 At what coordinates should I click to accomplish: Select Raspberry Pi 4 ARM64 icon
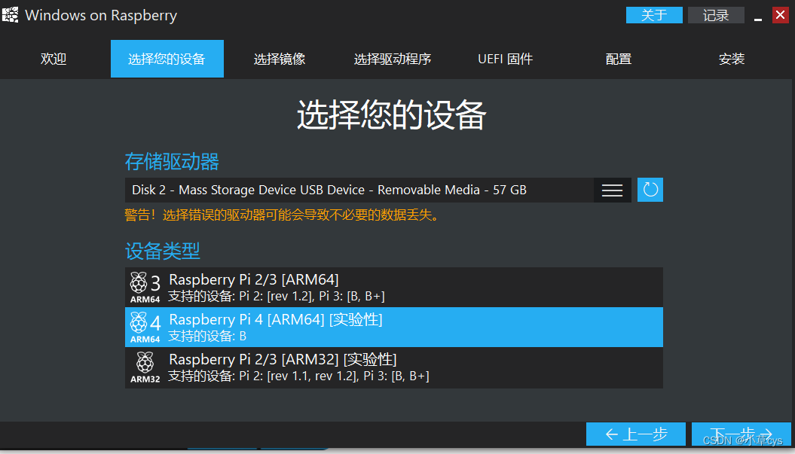pyautogui.click(x=145, y=328)
